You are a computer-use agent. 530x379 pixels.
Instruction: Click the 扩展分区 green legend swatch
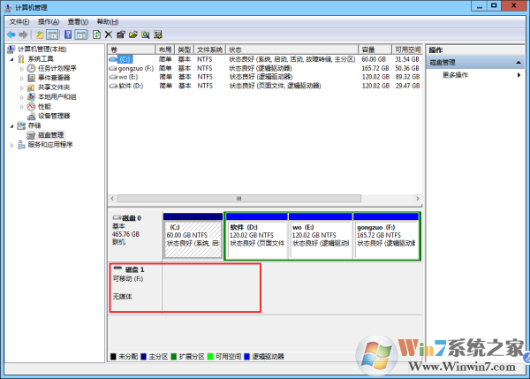[174, 356]
